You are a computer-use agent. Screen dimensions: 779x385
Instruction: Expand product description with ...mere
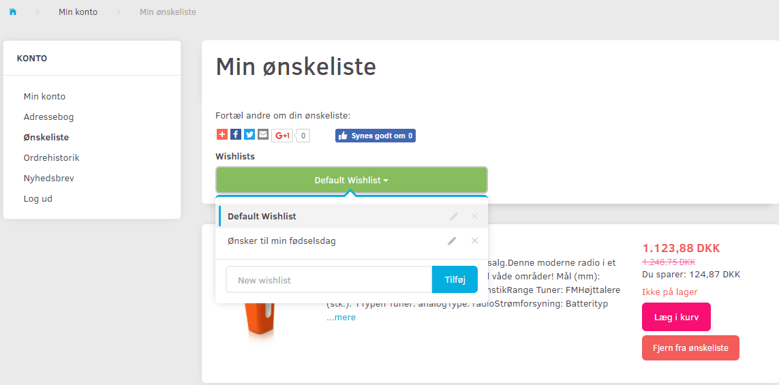coord(341,318)
